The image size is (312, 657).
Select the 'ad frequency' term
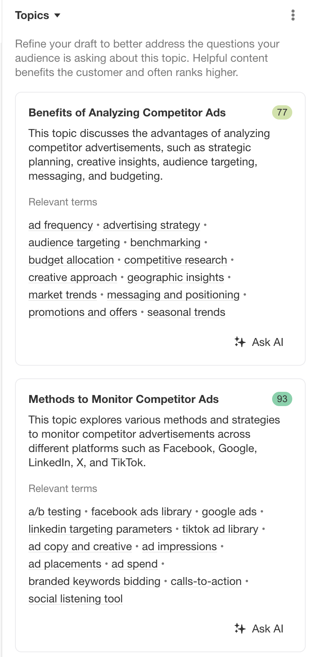(60, 225)
